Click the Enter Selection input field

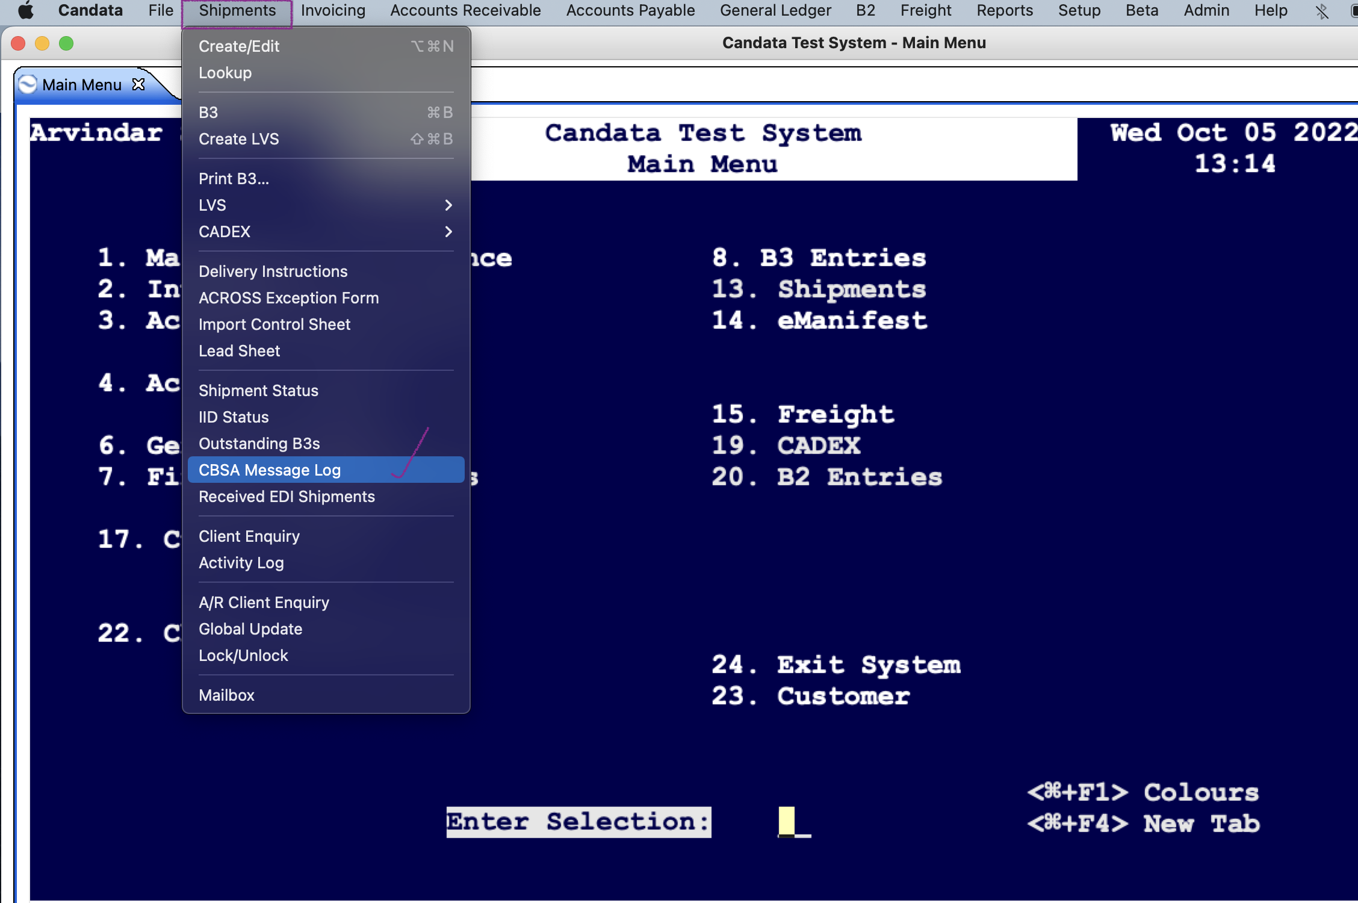tap(793, 822)
